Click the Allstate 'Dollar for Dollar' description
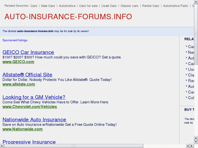The image size is (198, 148). (x=57, y=80)
